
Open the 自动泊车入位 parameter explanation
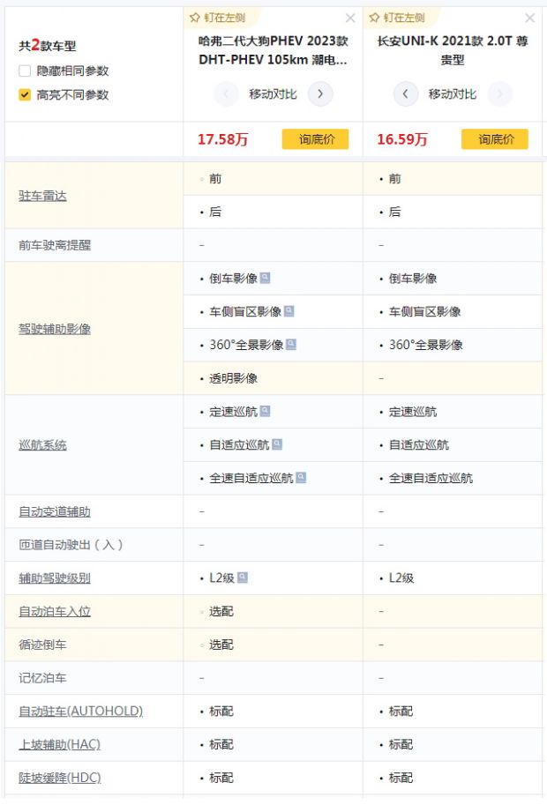pos(55,611)
